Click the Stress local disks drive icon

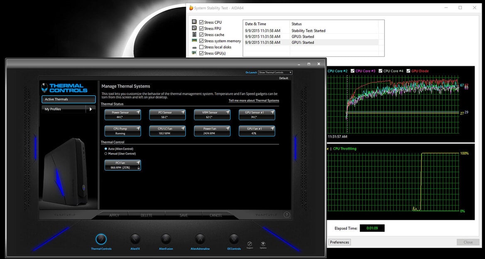point(194,47)
